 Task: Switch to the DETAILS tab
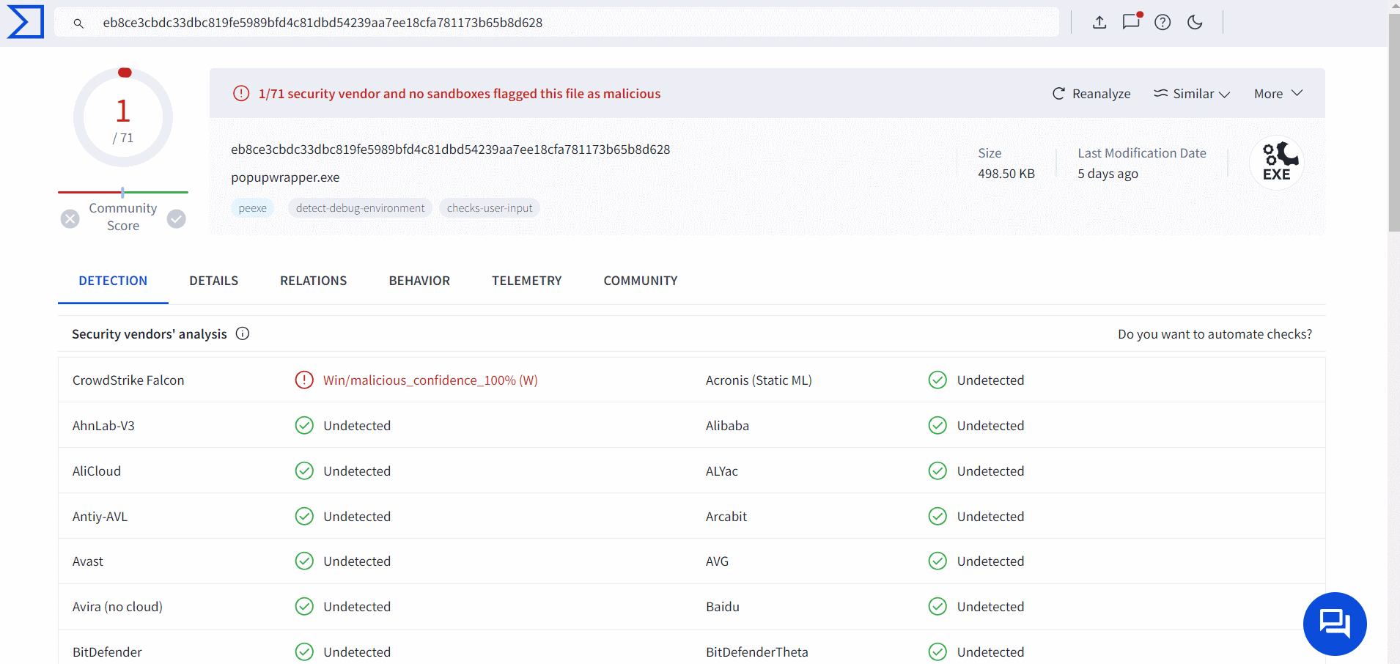coord(214,281)
